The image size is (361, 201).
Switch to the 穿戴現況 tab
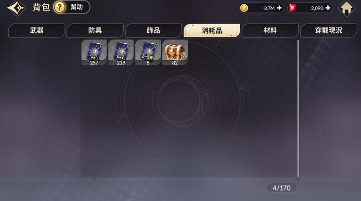coord(329,30)
